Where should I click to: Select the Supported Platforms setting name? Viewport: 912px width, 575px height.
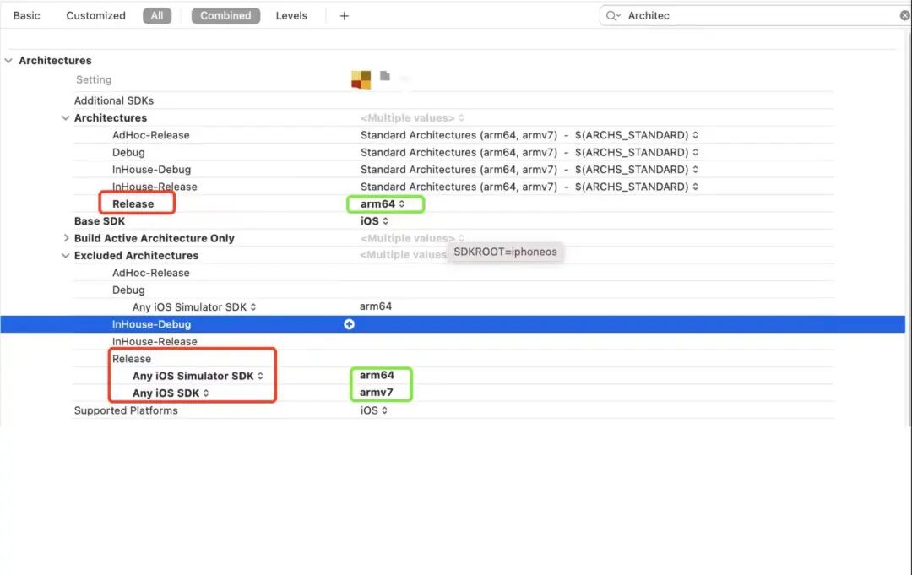point(126,410)
